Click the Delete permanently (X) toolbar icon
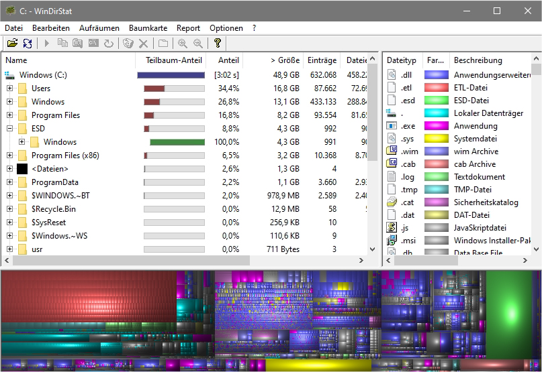The height and width of the screenshot is (372, 542). [x=144, y=43]
